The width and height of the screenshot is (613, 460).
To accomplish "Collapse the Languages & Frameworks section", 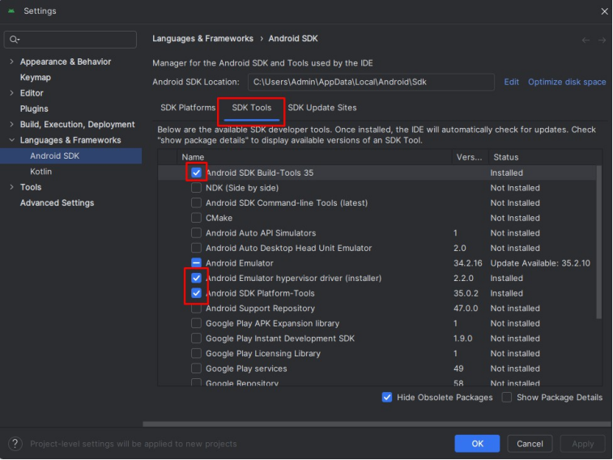I will [11, 140].
